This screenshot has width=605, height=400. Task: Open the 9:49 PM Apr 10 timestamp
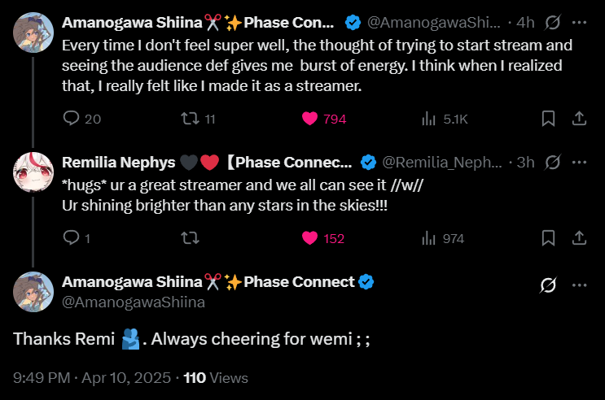tap(92, 378)
